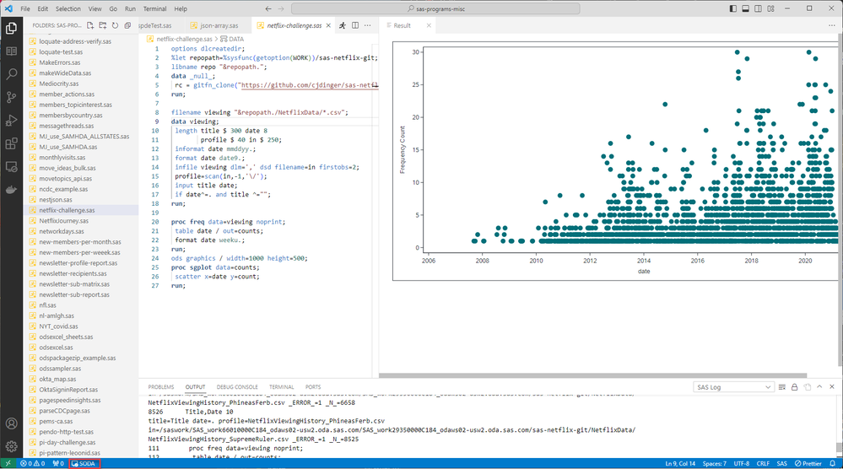Open the Source Control view
This screenshot has width=843, height=469.
(x=12, y=97)
